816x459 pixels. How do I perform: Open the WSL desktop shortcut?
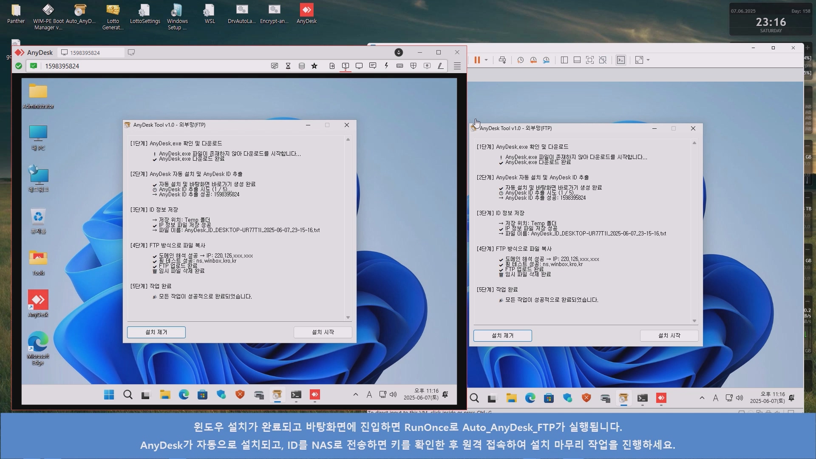click(210, 14)
